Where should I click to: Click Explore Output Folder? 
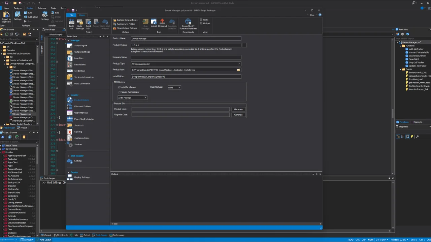coord(126,20)
